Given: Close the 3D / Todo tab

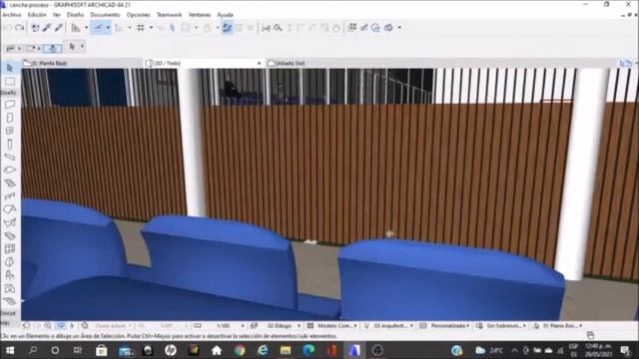Looking at the screenshot, I should (x=259, y=64).
